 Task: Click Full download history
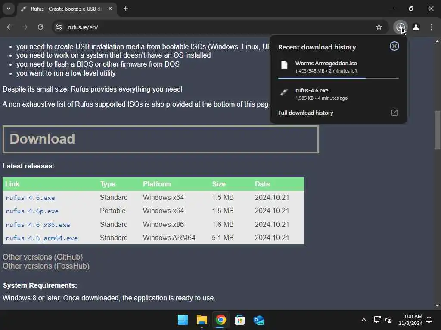pos(306,113)
